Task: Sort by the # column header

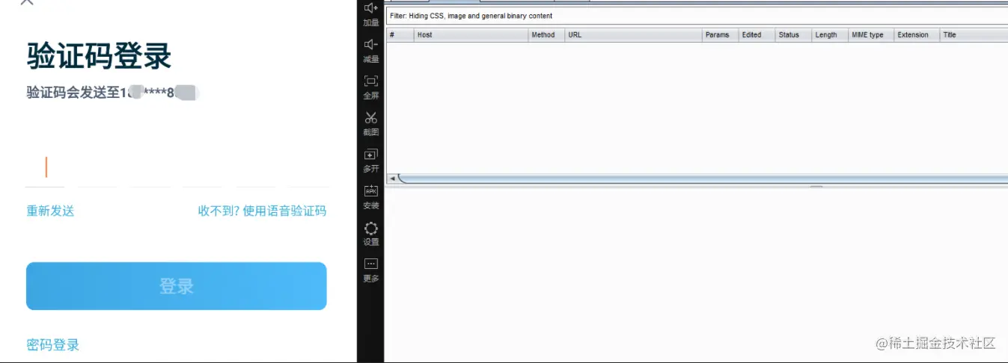Action: [400, 35]
